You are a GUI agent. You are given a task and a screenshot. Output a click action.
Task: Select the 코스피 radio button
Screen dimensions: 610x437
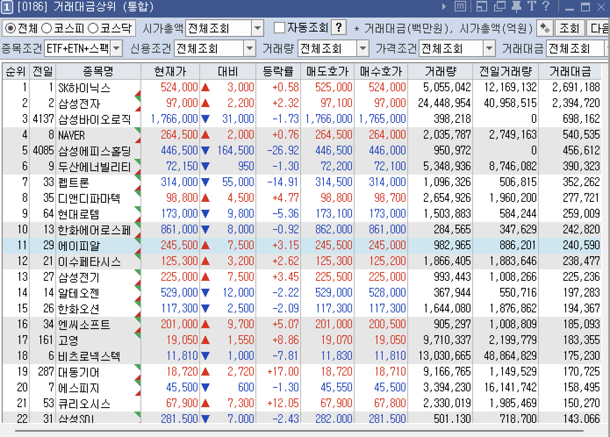click(x=47, y=28)
